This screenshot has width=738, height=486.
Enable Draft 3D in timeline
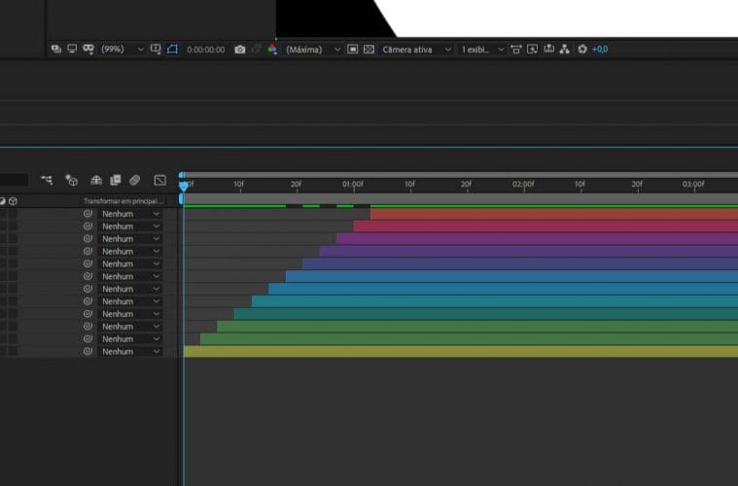coord(71,180)
